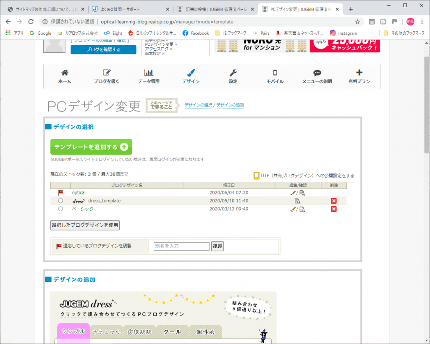Click the 複製 duplicate button
The width and height of the screenshot is (430, 344).
click(217, 246)
